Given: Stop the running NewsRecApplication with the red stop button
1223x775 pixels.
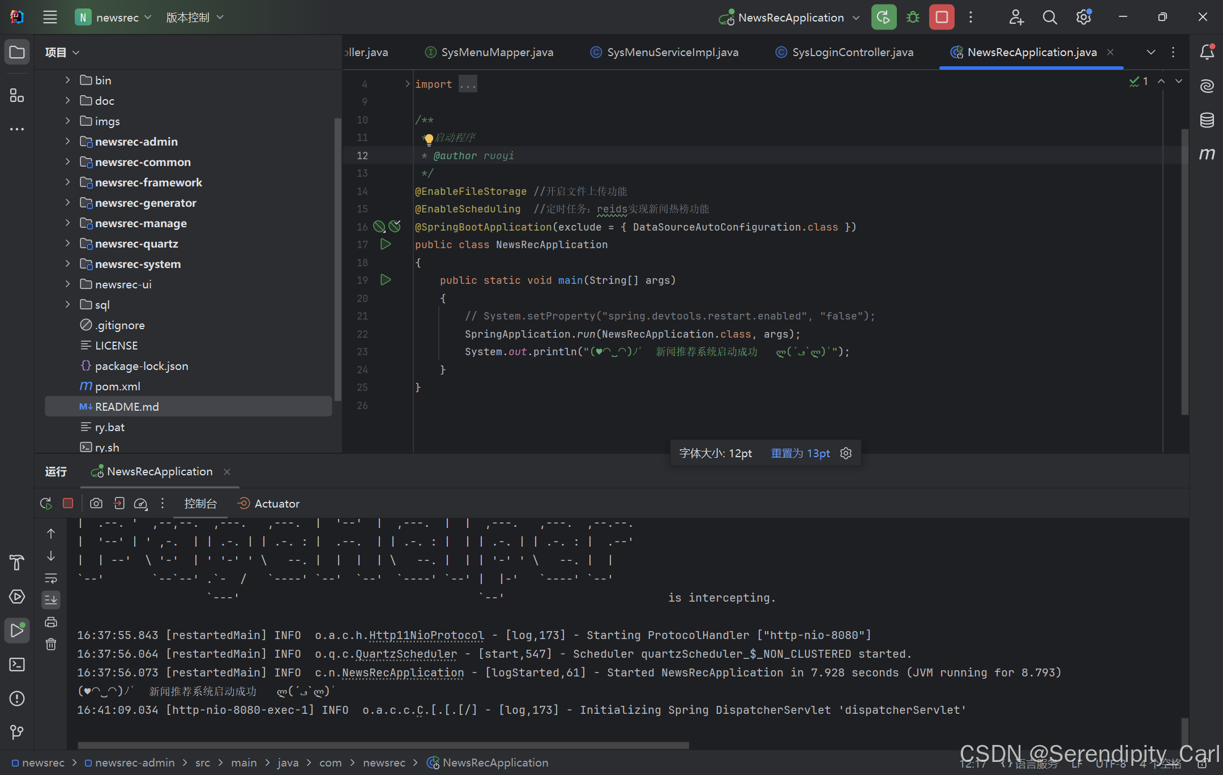Looking at the screenshot, I should (942, 17).
